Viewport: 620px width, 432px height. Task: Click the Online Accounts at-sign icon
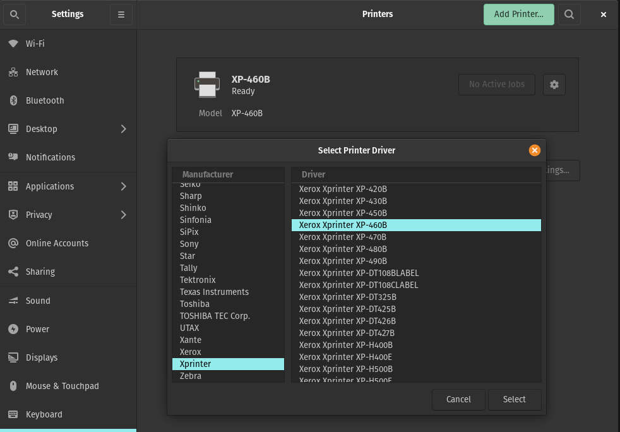point(13,243)
